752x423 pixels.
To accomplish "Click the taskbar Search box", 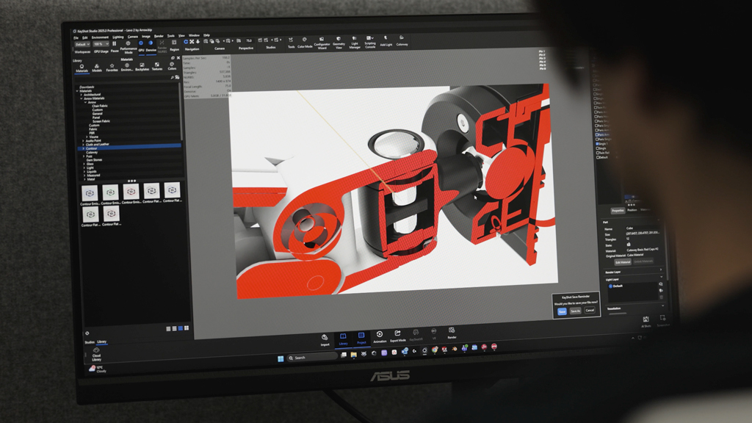I will [312, 358].
